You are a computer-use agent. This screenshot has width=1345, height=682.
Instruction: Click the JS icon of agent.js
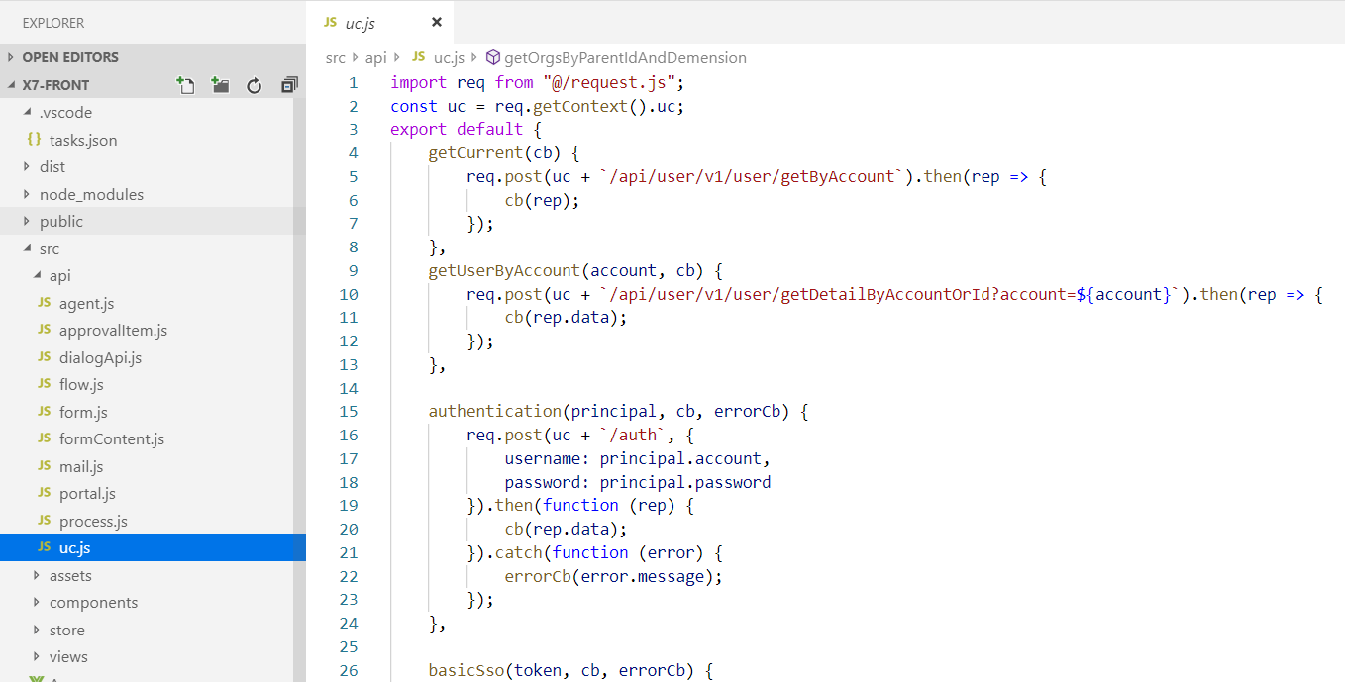pos(44,303)
